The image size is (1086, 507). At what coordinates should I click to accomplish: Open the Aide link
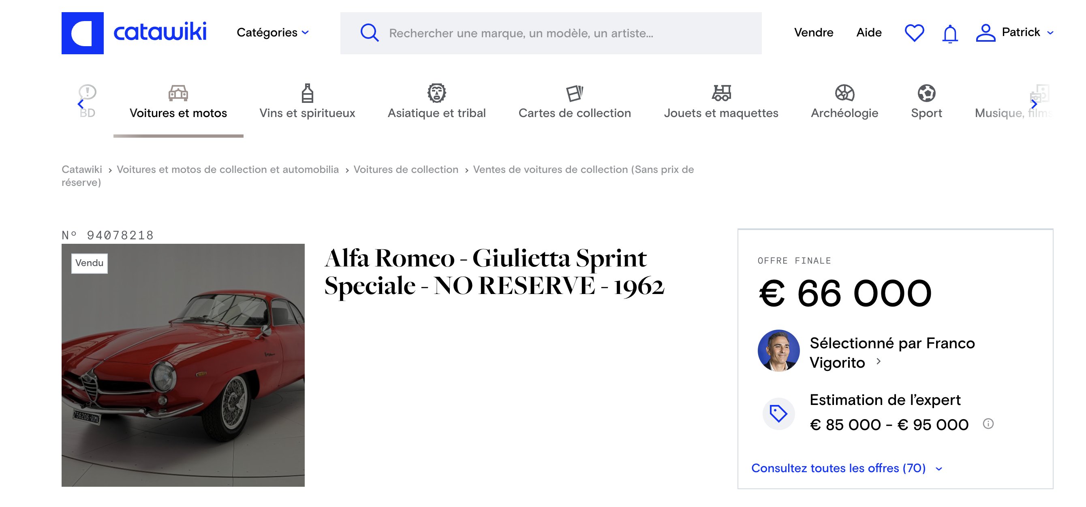click(x=869, y=32)
